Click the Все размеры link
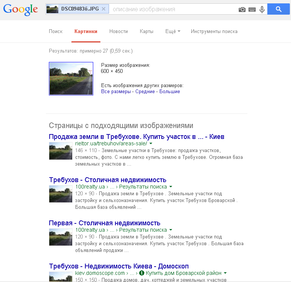This screenshot has width=291, height=282. point(116,92)
